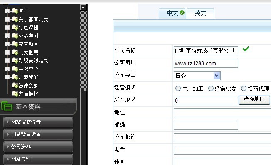Click the folder icon beside 首页
Viewport: 271px width, 165px height.
click(x=15, y=11)
